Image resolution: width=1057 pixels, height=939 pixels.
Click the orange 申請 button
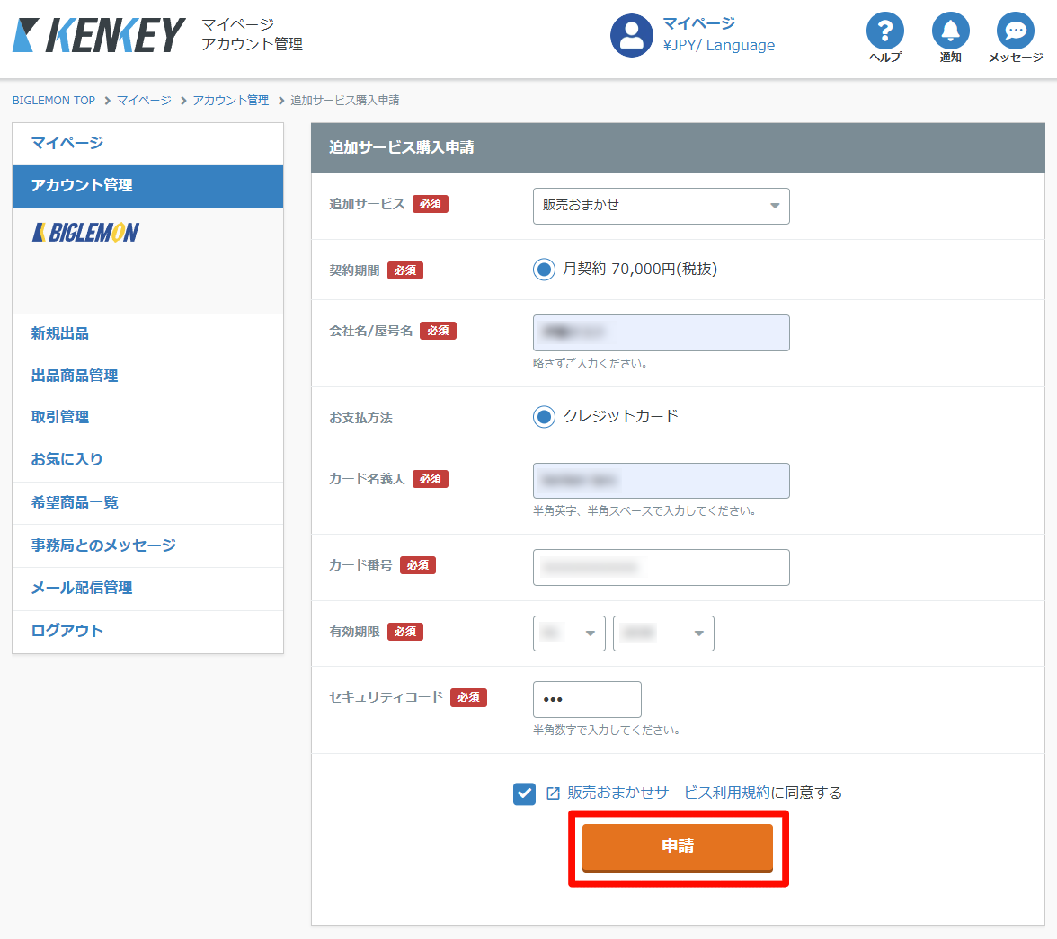tap(678, 847)
